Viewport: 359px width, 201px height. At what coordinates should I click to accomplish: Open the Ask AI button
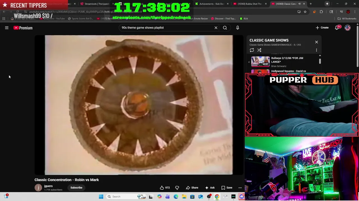pos(210,188)
